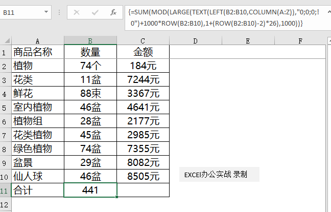Select the cell containing 74个
This screenshot has width=331, height=212.
[x=90, y=66]
